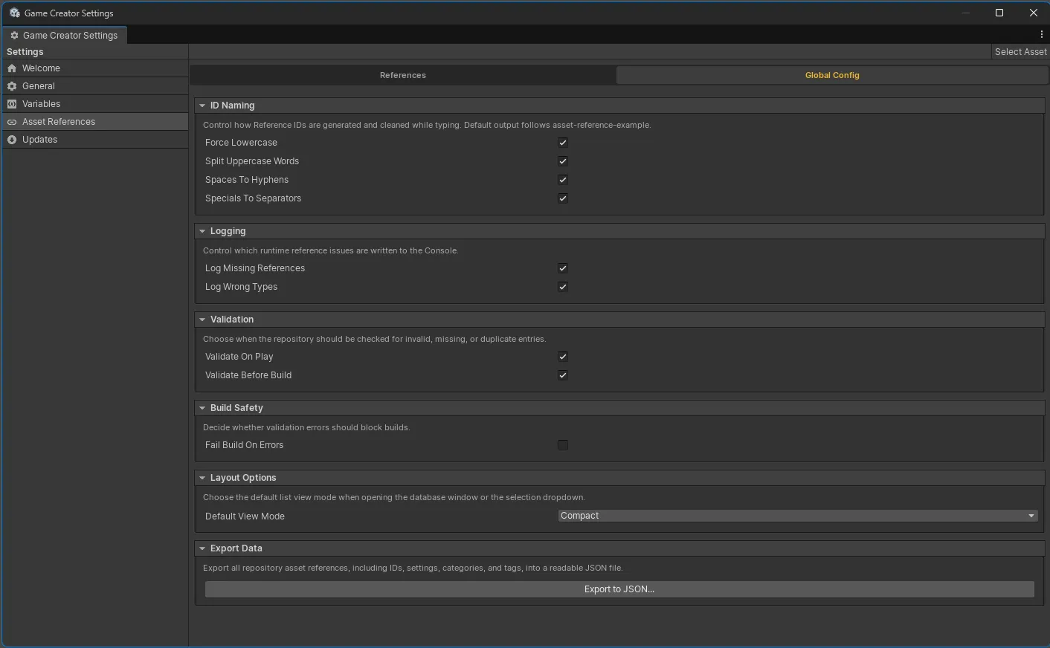Image resolution: width=1050 pixels, height=648 pixels.
Task: Enable Fail Build On Errors
Action: click(563, 445)
